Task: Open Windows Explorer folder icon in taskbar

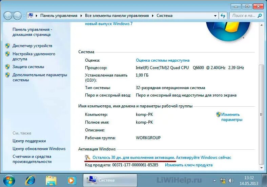Action: coord(51,181)
